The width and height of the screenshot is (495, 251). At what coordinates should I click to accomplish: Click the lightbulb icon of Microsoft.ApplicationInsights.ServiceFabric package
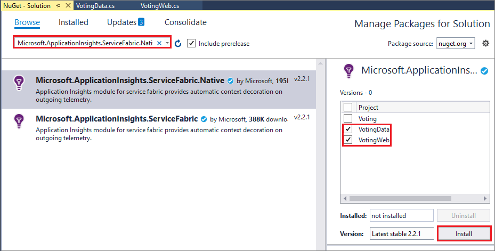[x=19, y=121]
